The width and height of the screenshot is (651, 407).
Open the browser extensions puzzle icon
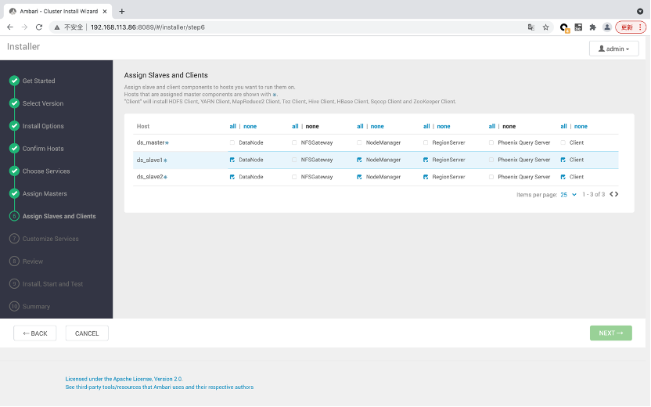click(592, 27)
